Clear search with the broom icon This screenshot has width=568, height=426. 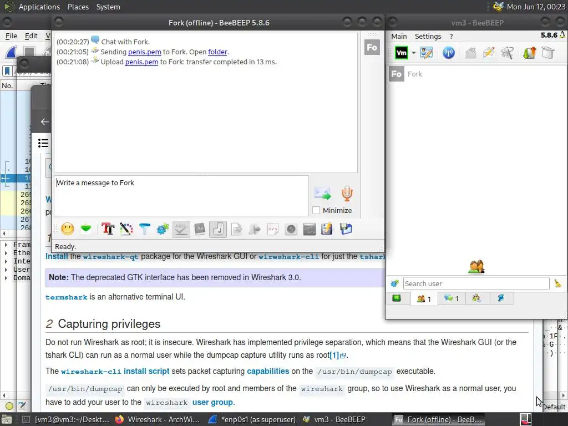[x=557, y=283]
